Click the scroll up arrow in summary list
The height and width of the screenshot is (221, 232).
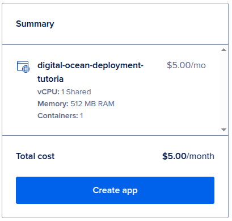pyautogui.click(x=223, y=50)
